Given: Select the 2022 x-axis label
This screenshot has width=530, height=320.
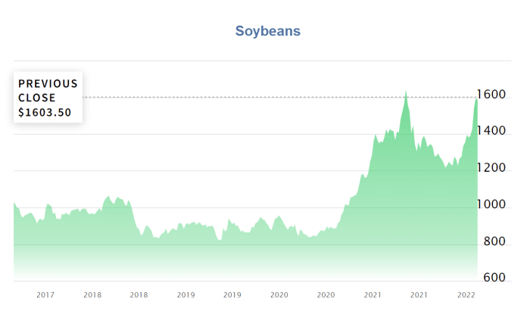Looking at the screenshot, I should (x=465, y=295).
